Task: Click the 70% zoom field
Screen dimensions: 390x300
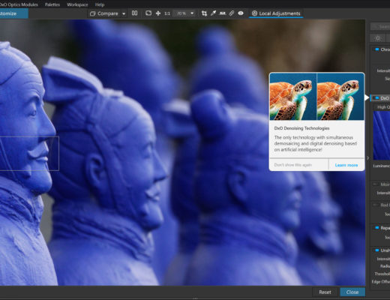Action: [181, 13]
